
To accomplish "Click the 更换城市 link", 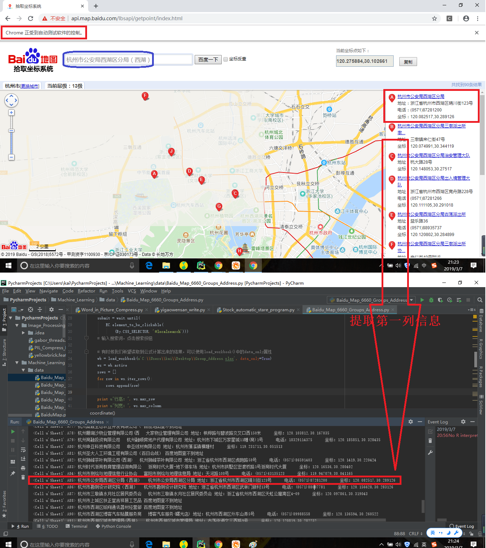I will (30, 86).
